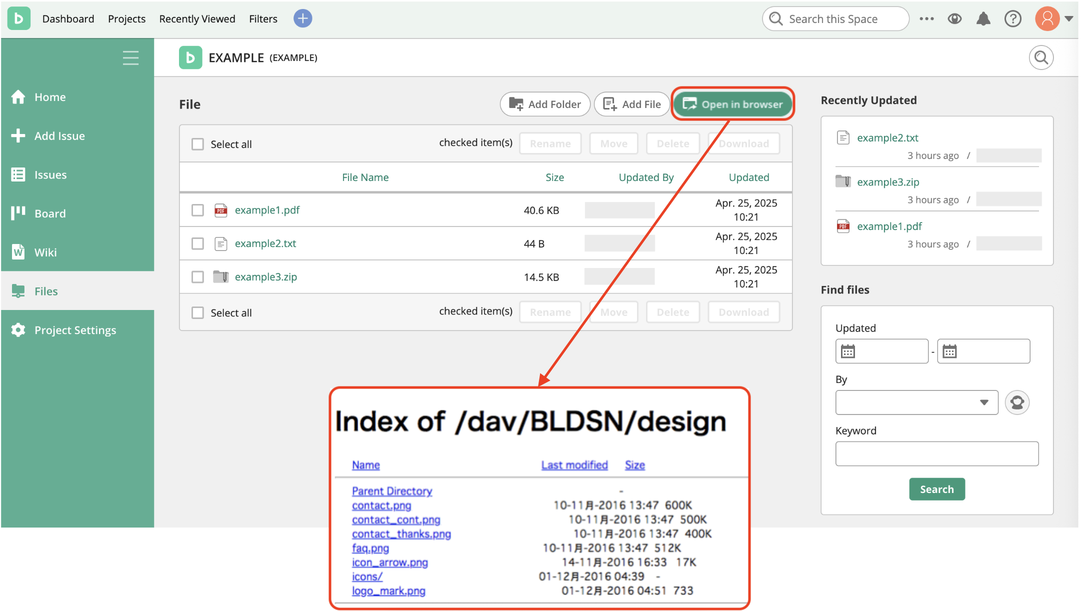The width and height of the screenshot is (1081, 611).
Task: Click the Open in browser button
Action: 732,104
